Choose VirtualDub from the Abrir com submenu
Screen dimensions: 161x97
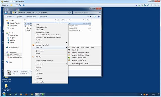[75, 50]
